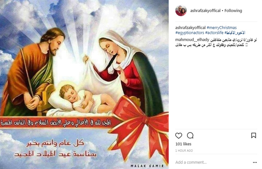
Task: View the 101 likes list
Action: coord(183,144)
